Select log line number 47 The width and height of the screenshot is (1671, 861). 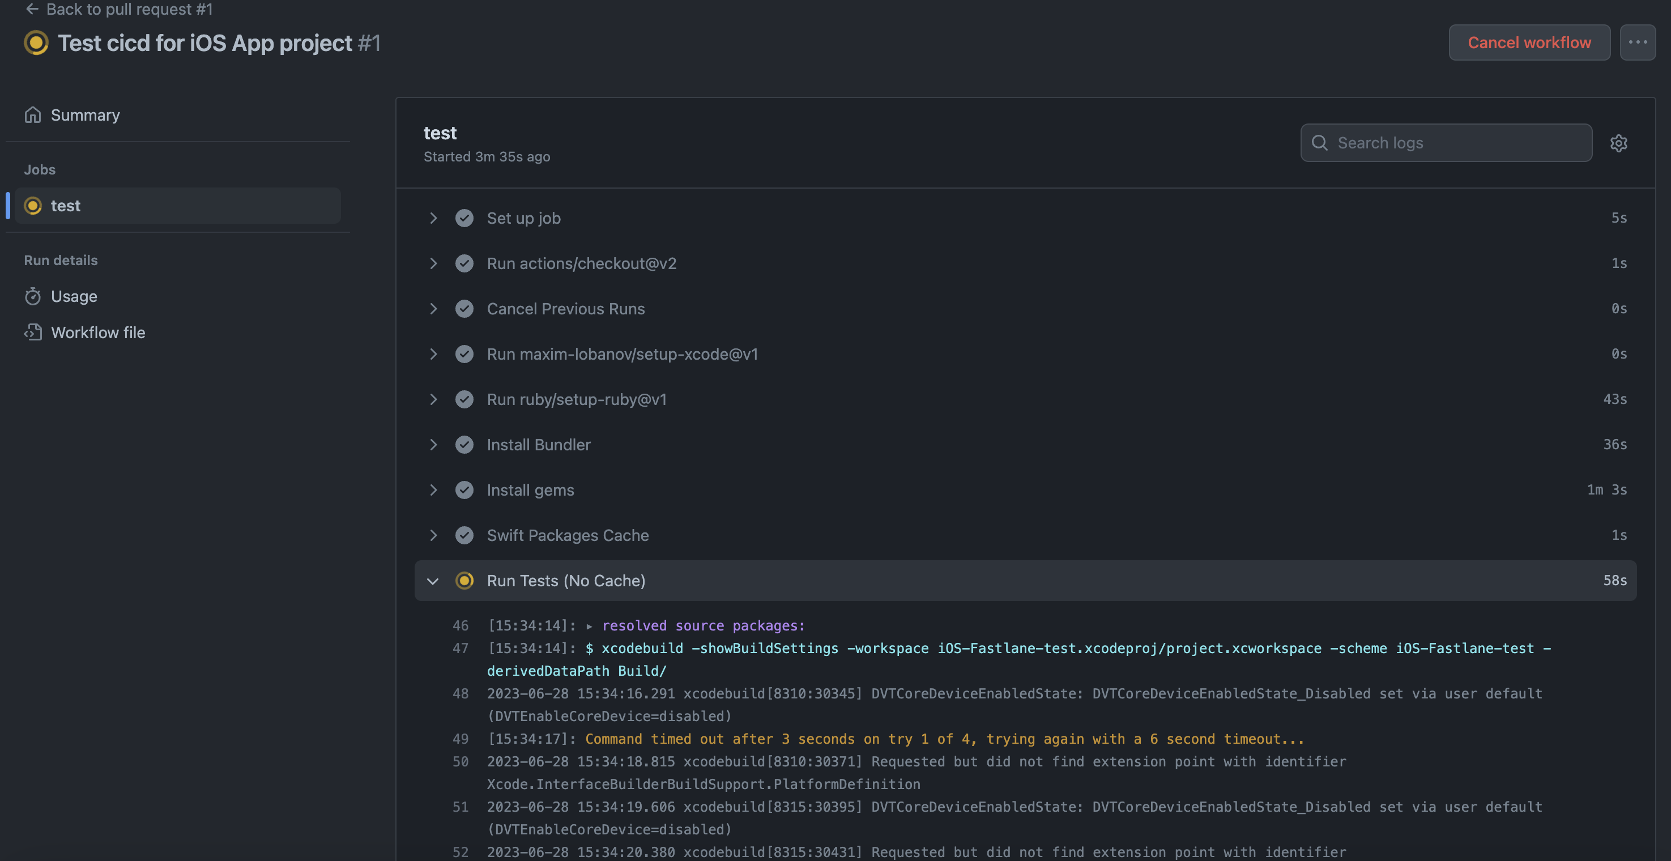point(461,648)
